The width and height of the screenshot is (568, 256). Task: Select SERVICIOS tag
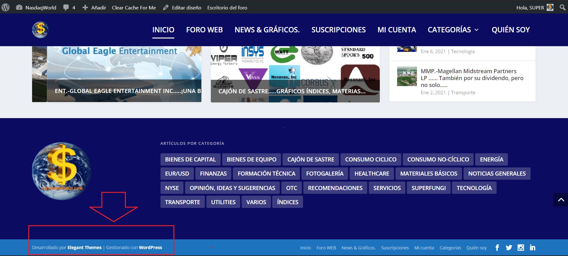click(387, 188)
